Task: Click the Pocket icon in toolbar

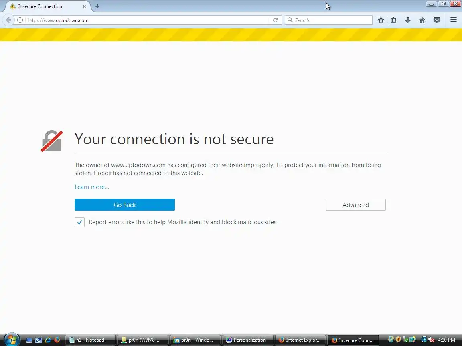Action: click(437, 20)
